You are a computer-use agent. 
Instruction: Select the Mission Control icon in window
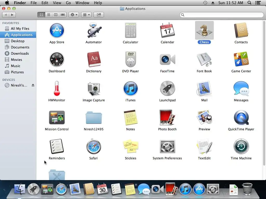[x=57, y=118]
